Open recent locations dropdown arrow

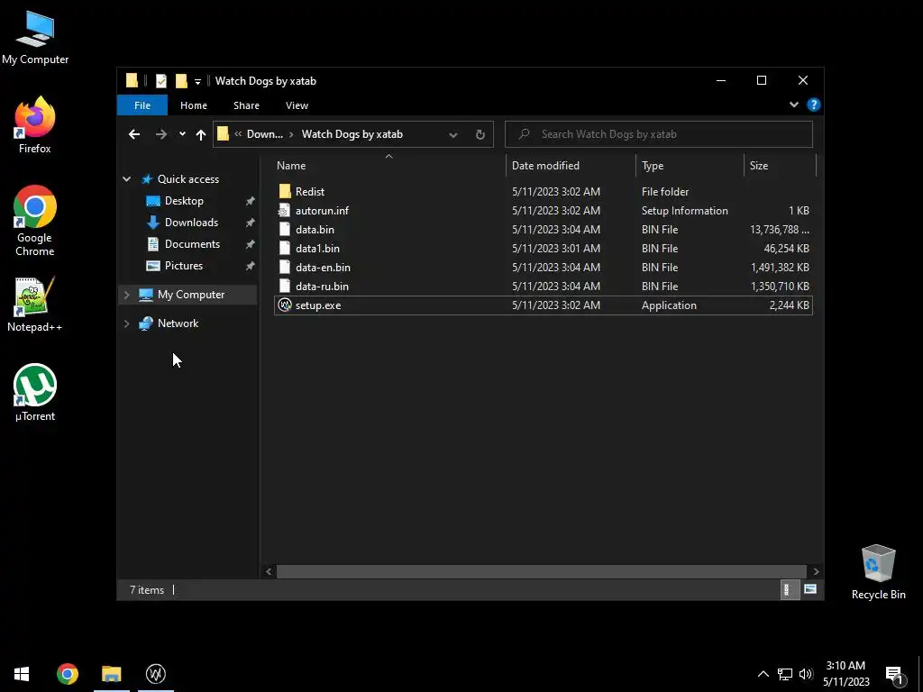[x=182, y=134]
